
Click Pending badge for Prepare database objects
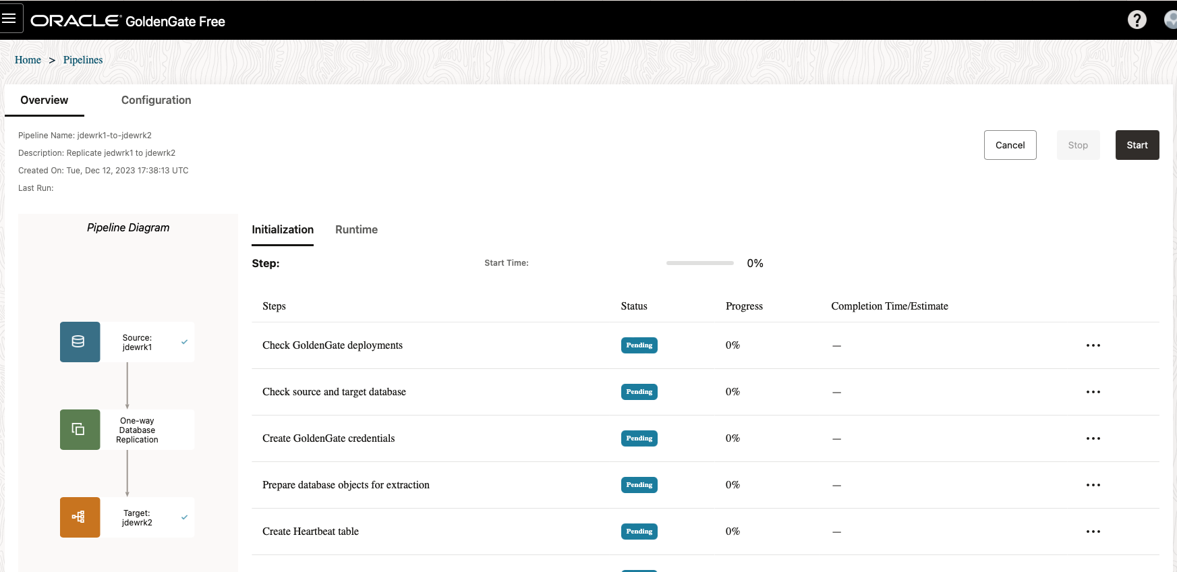tap(639, 485)
